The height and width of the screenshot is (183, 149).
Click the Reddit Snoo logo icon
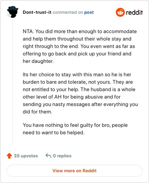pyautogui.click(x=120, y=12)
